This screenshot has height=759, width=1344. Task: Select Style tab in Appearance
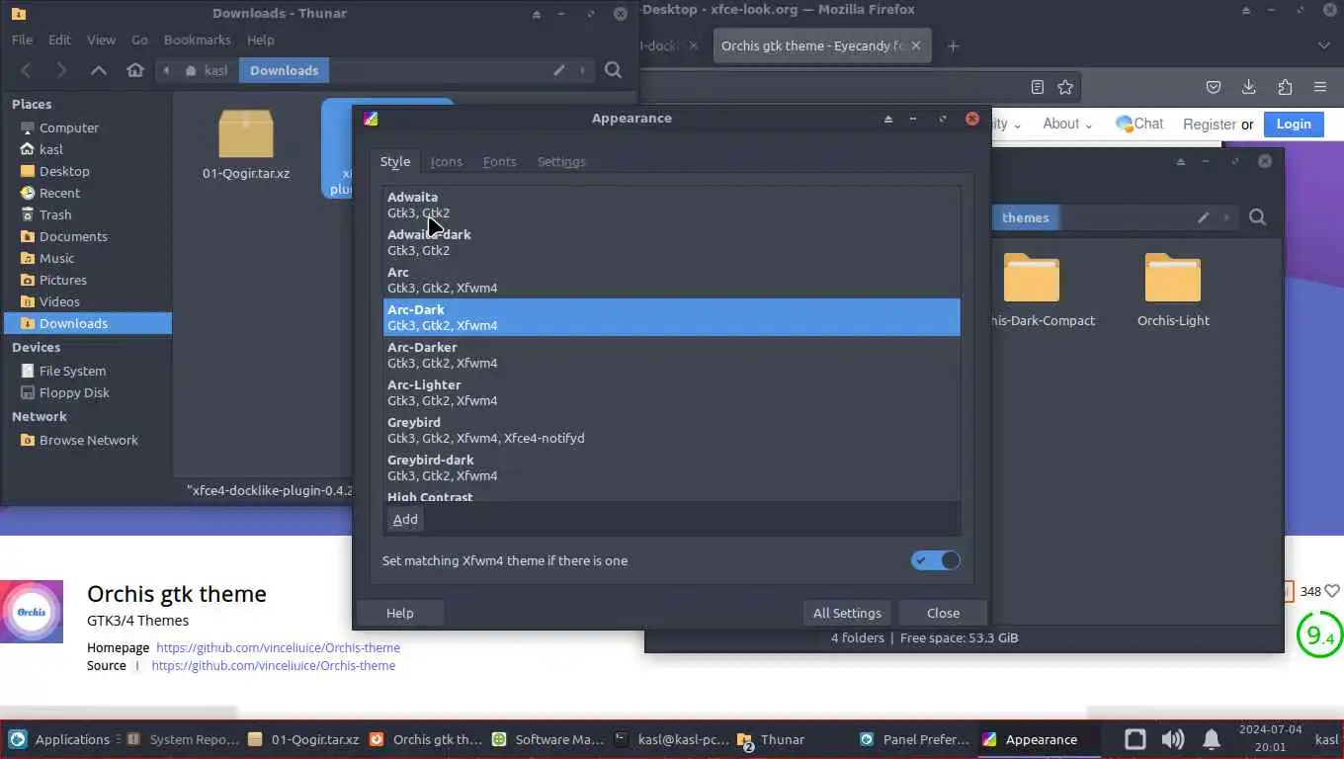pos(394,161)
